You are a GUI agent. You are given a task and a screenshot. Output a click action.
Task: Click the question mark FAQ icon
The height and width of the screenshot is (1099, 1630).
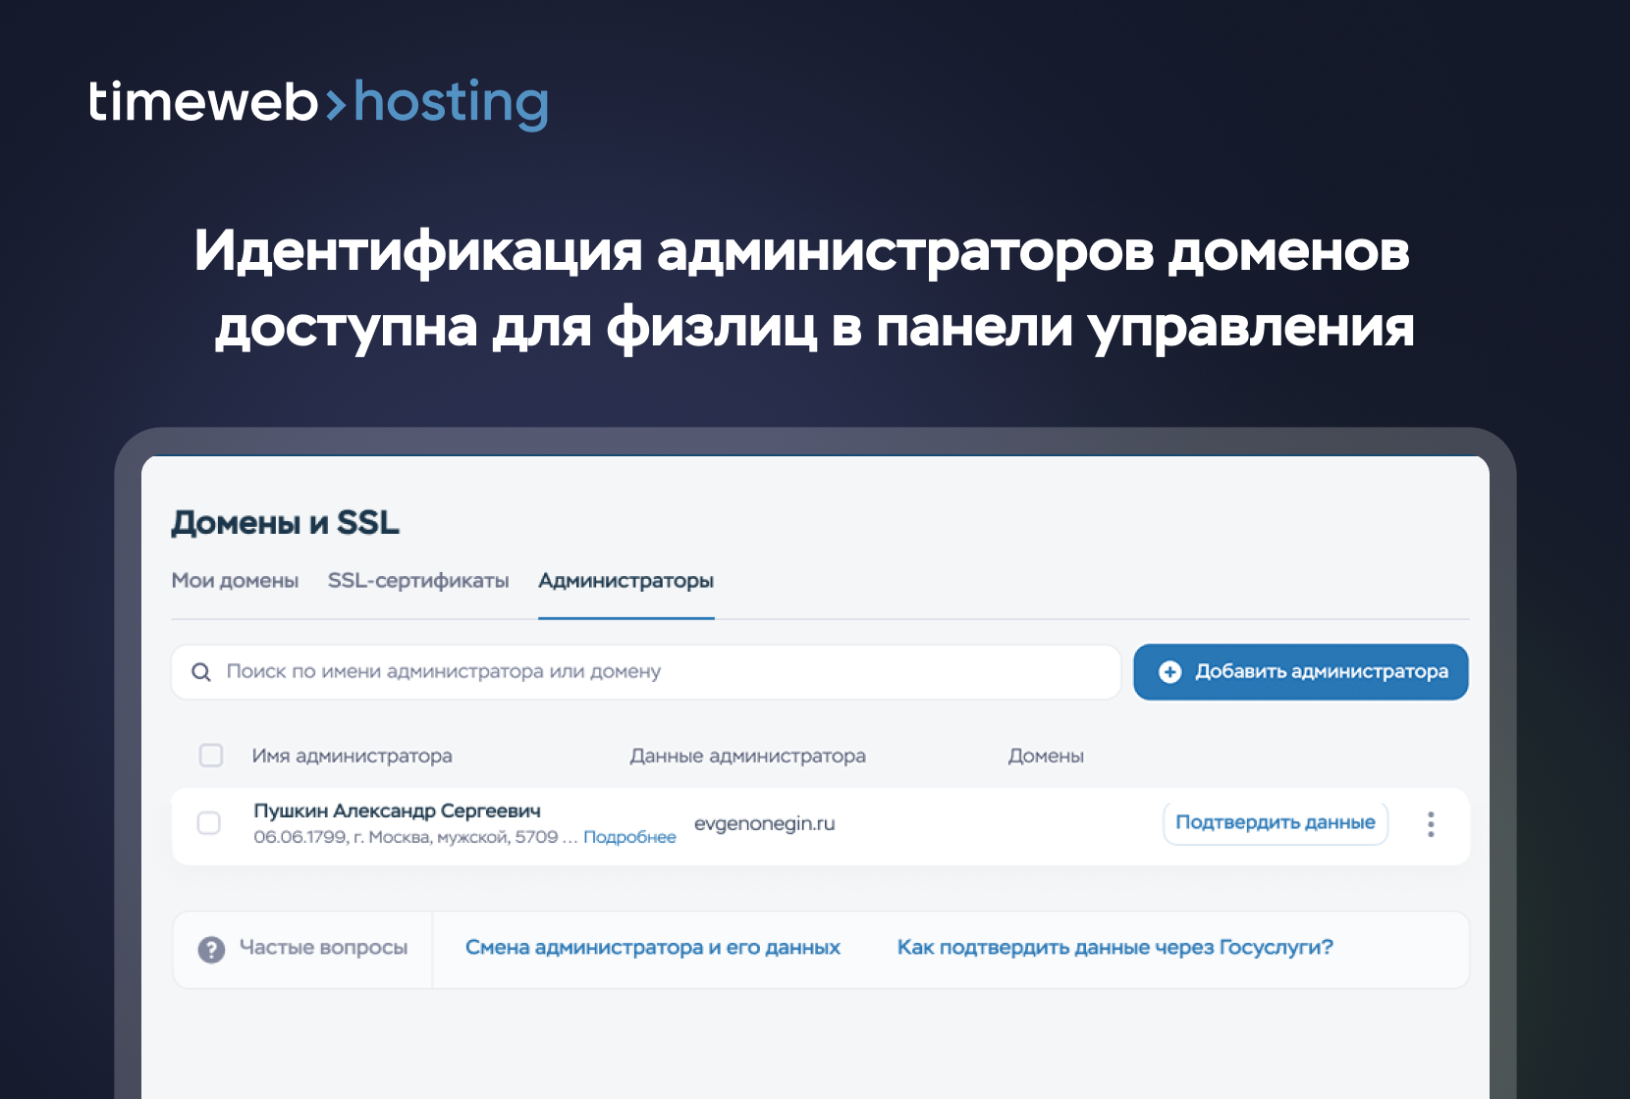click(x=211, y=949)
